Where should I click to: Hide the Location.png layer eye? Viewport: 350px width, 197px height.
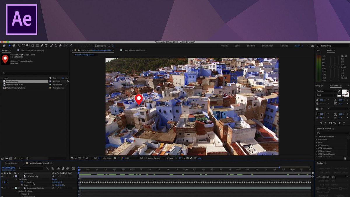2,176
